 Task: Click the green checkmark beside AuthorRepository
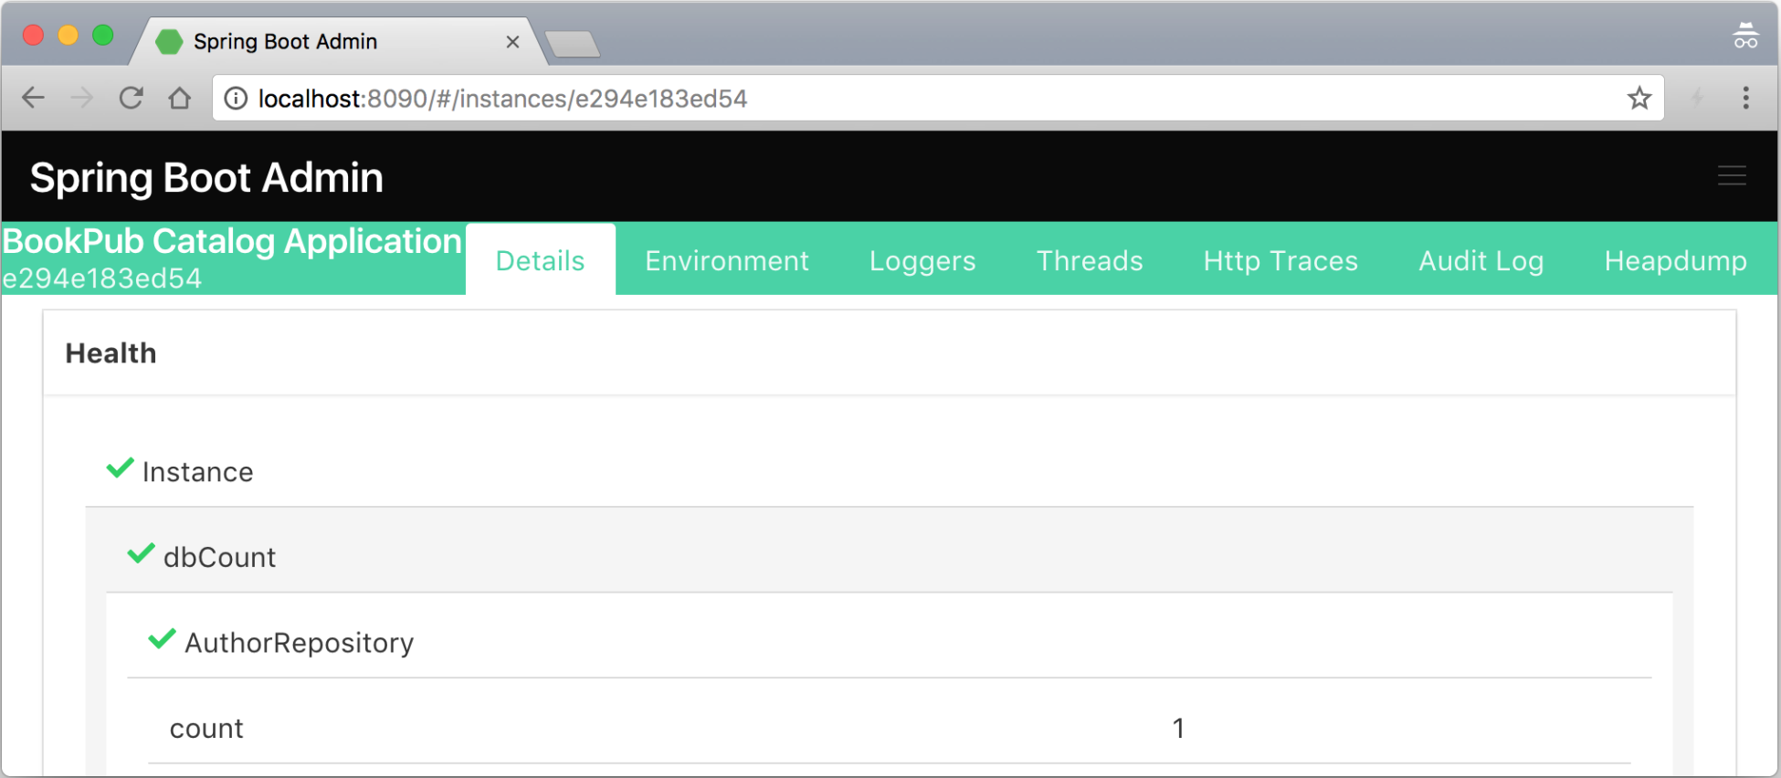pyautogui.click(x=162, y=639)
